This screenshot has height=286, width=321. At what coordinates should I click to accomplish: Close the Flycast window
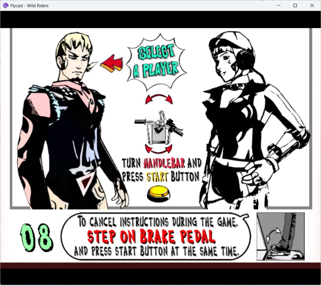pyautogui.click(x=312, y=5)
